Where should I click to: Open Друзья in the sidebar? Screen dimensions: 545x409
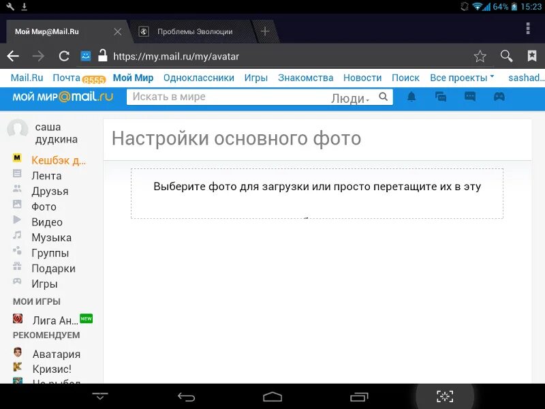50,192
